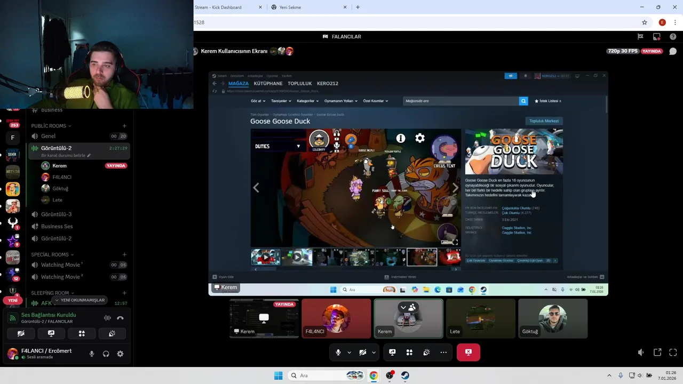This screenshot has height=384, width=683.
Task: Pop out the stream window
Action: 657,353
